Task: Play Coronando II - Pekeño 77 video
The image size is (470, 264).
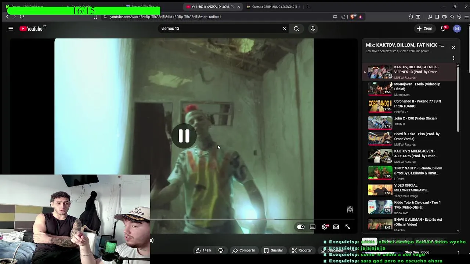Action: (x=409, y=106)
